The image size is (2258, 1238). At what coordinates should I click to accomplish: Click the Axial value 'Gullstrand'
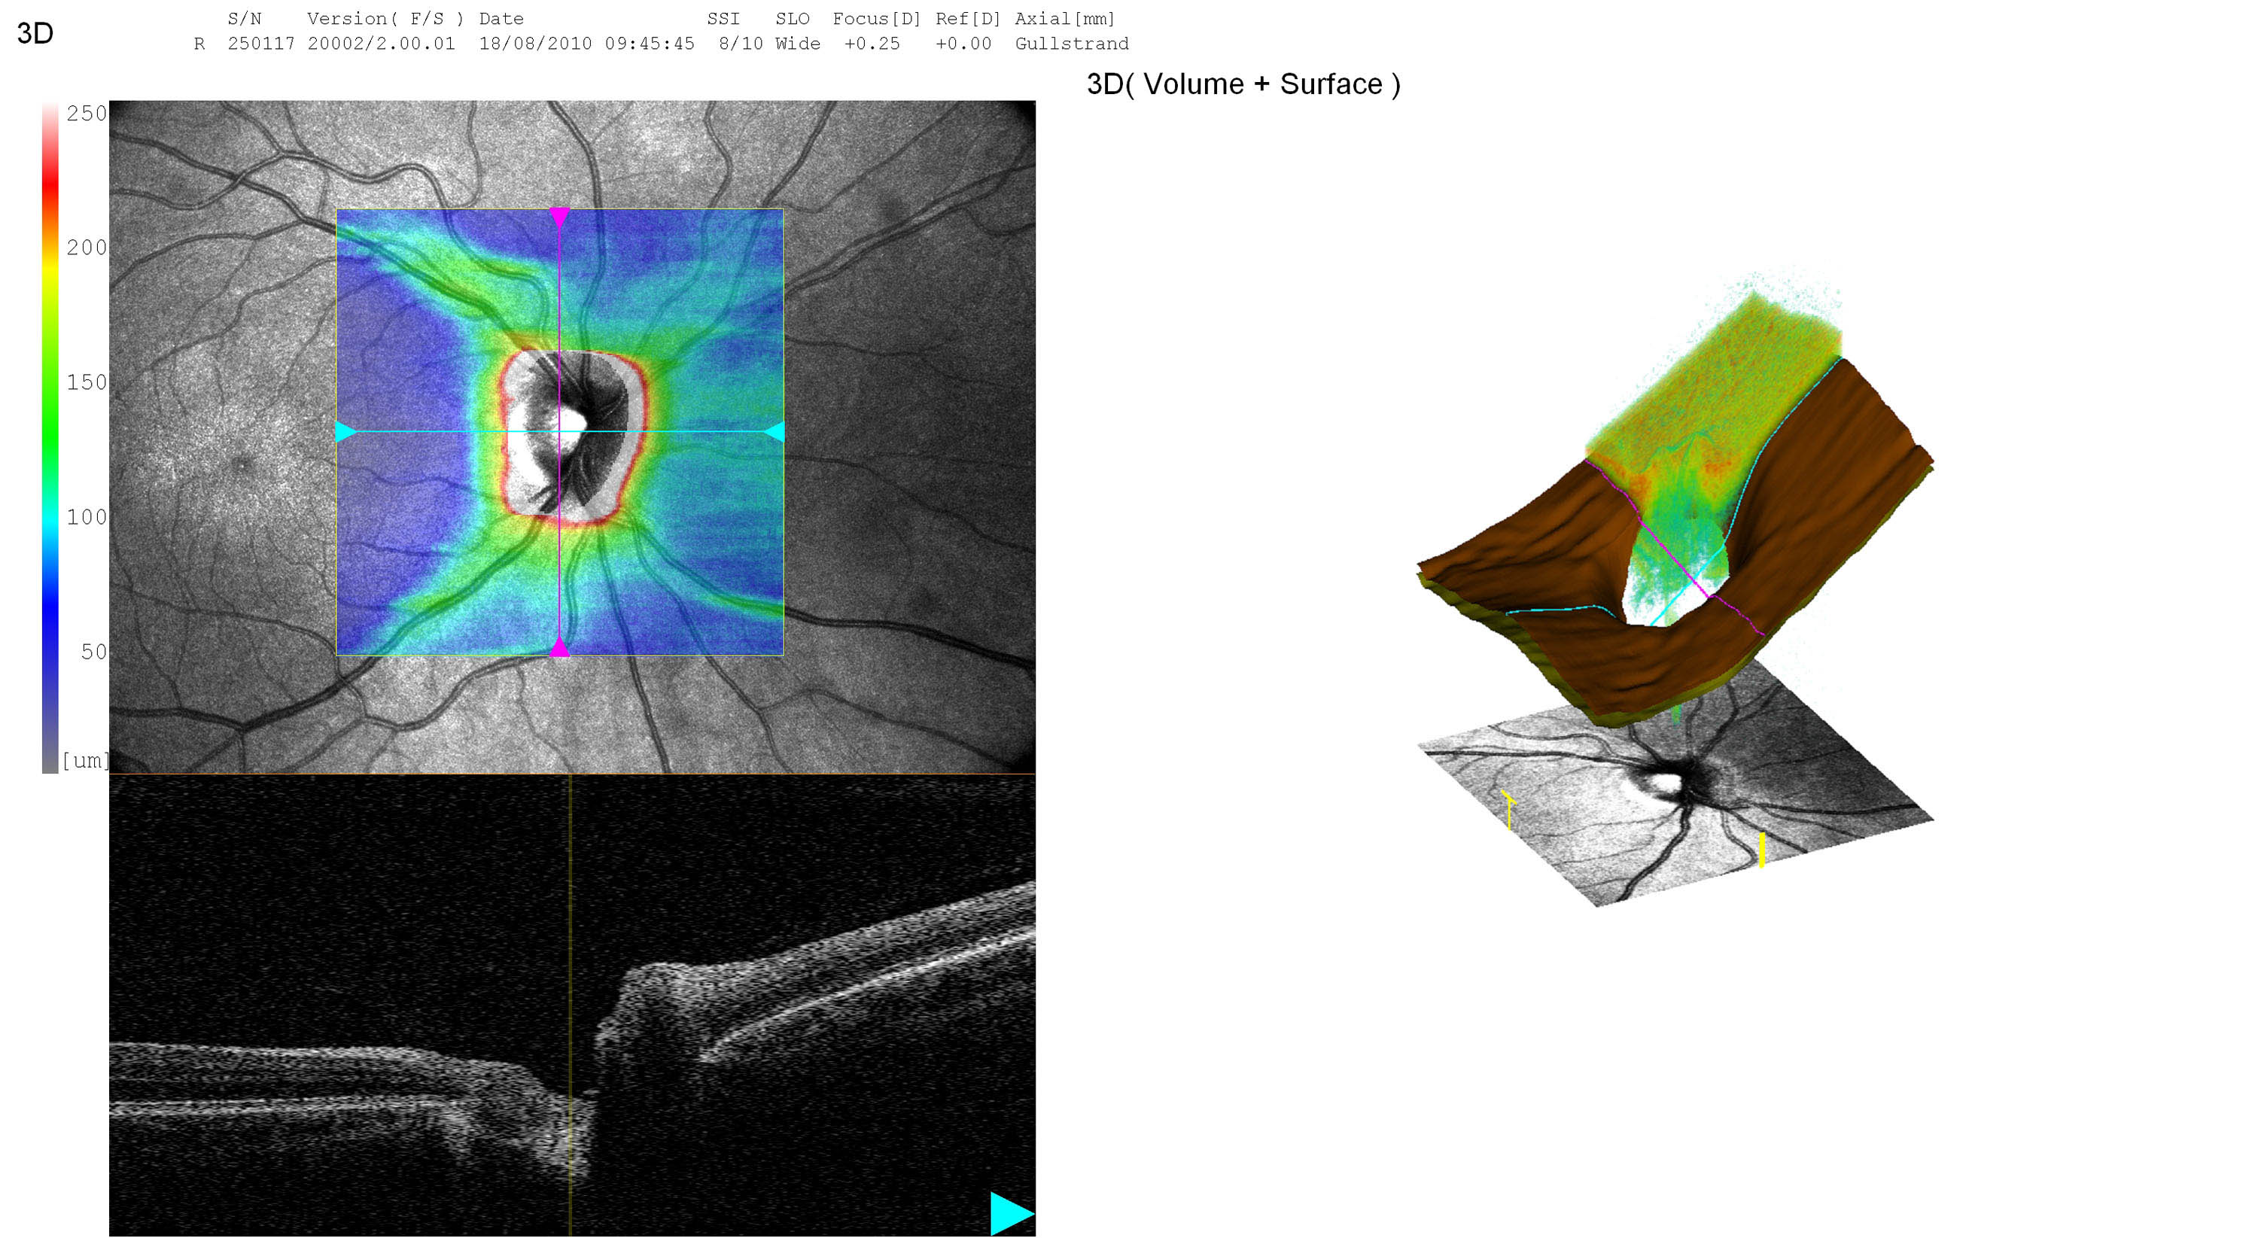1072,44
